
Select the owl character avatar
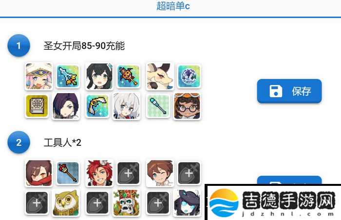pyautogui.click(x=66, y=203)
